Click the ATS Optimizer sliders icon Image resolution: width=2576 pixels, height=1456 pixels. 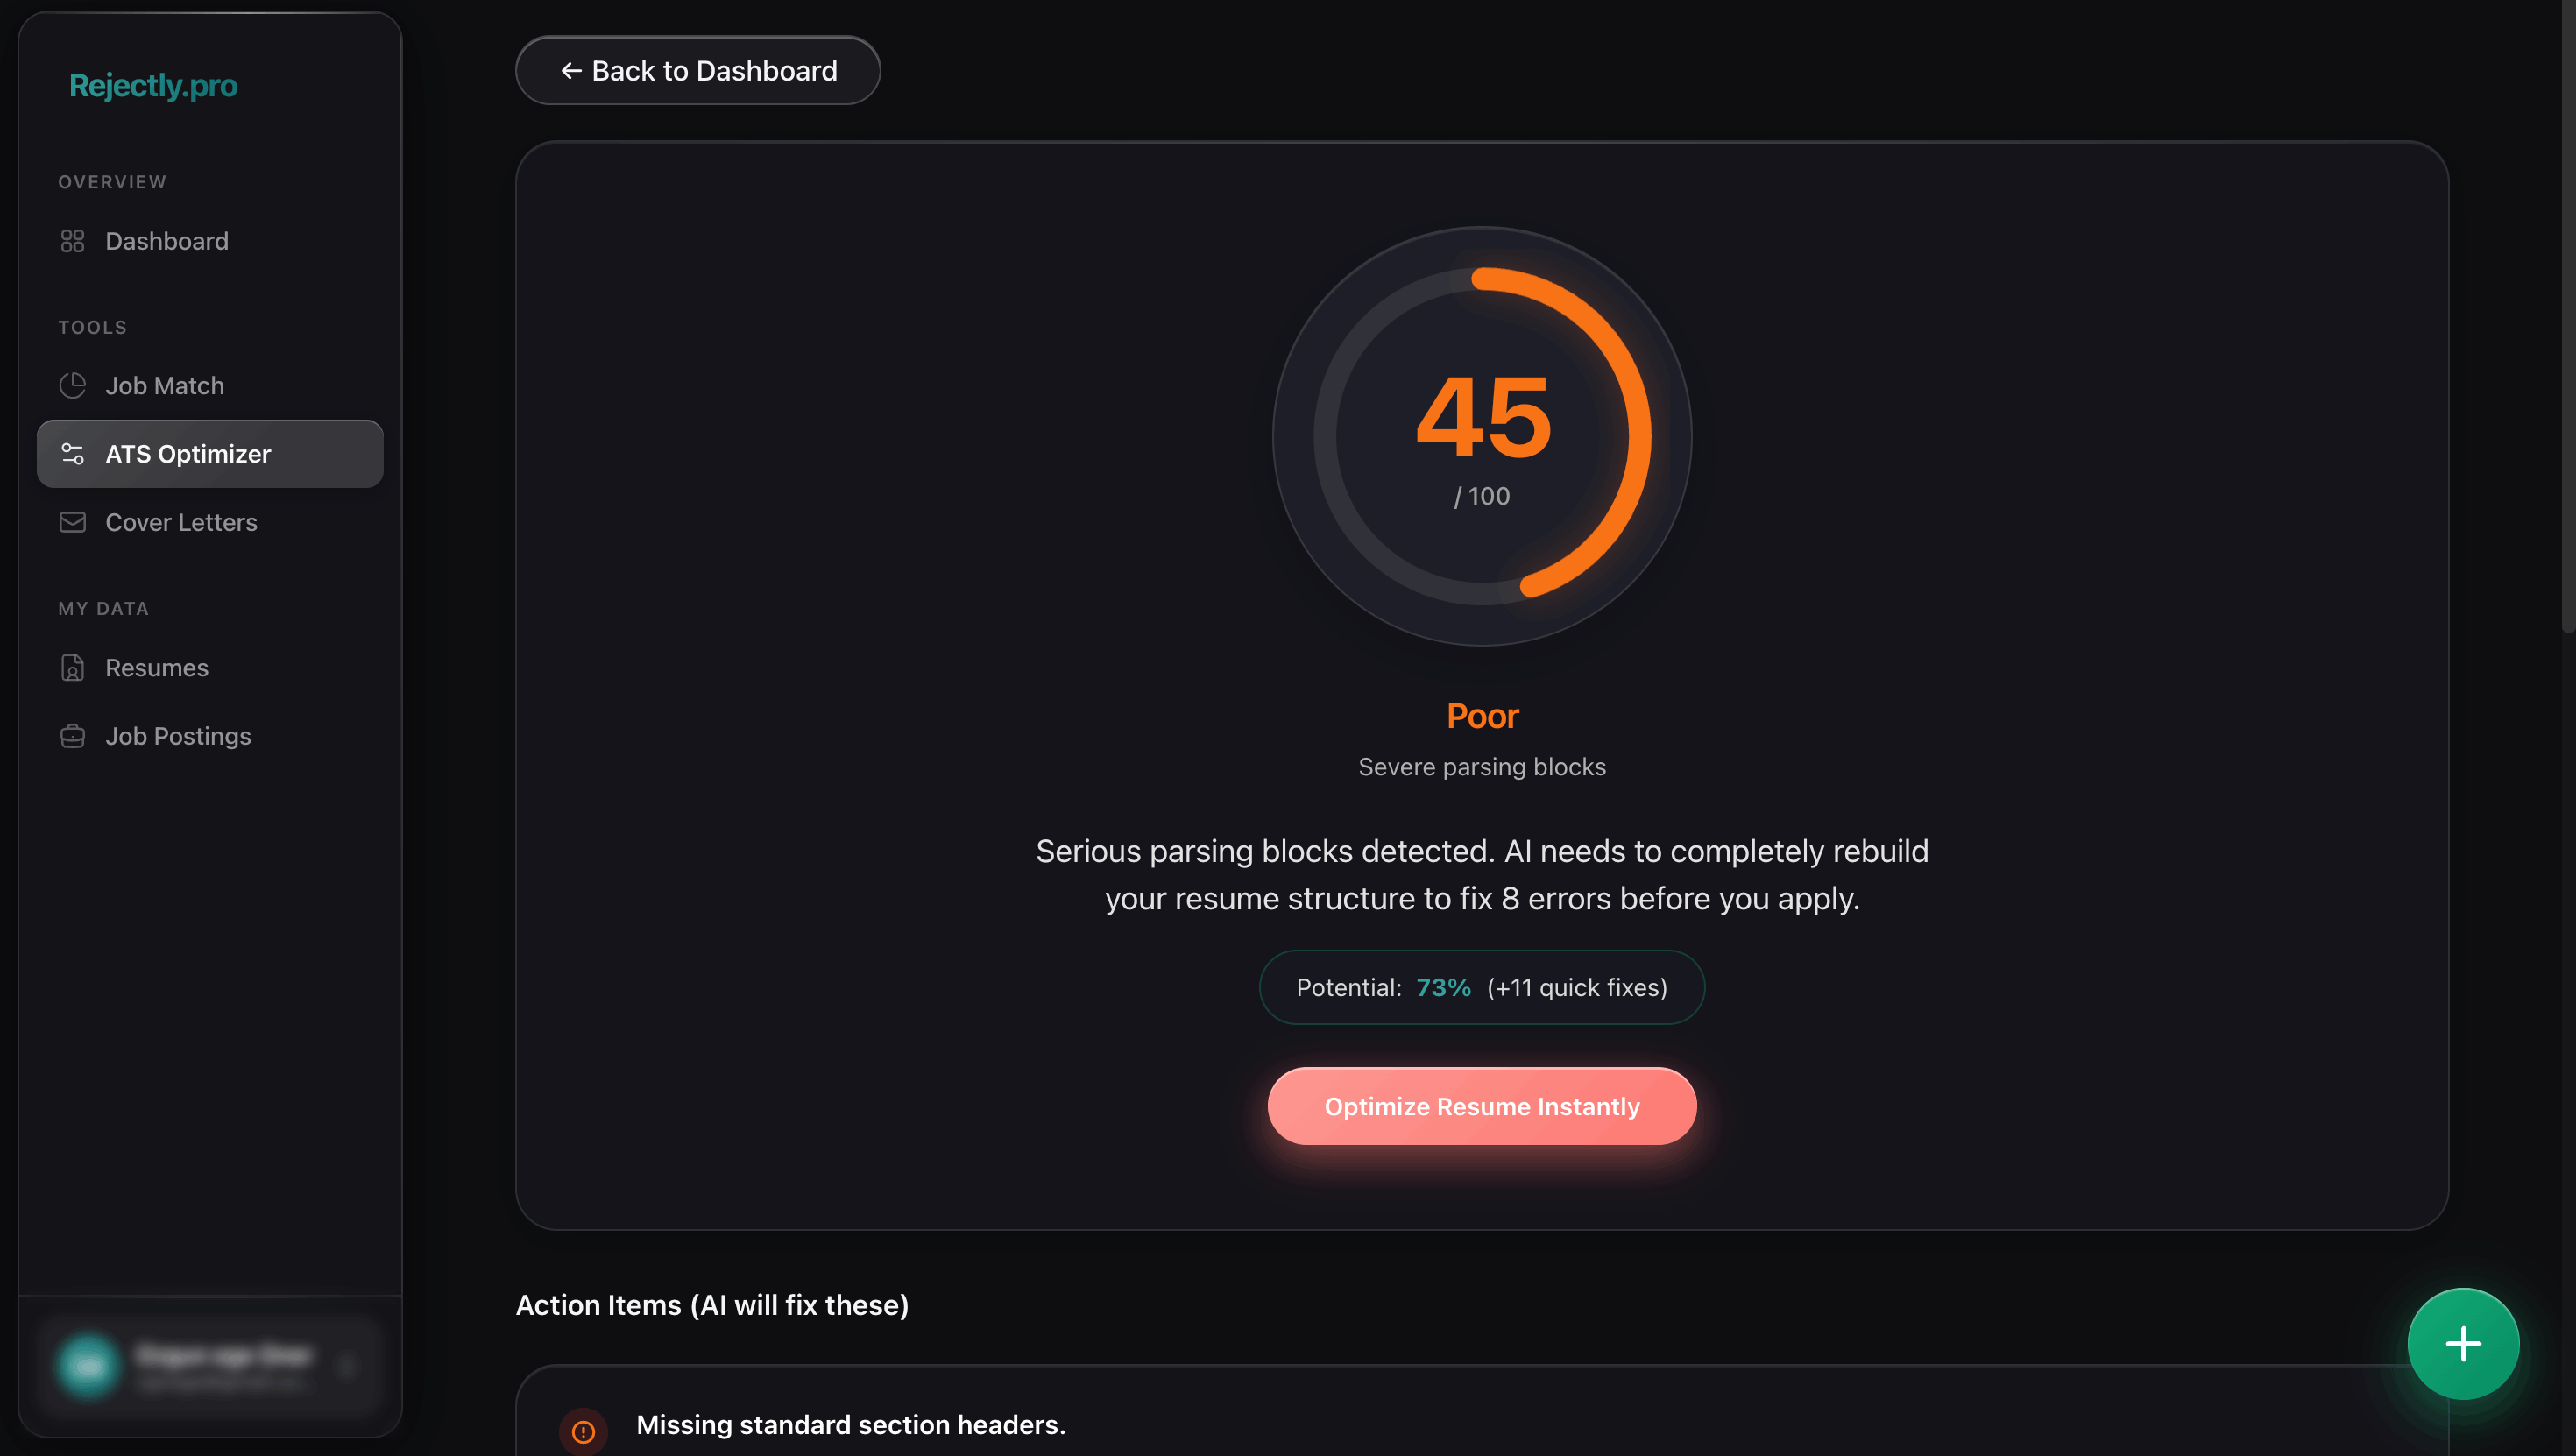pos(72,454)
